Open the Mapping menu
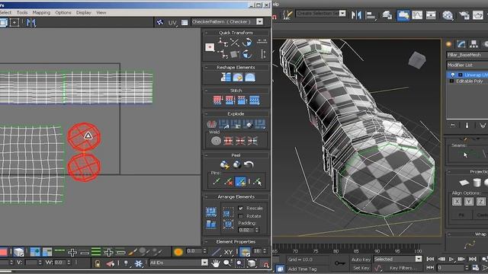Image resolution: width=488 pixels, height=274 pixels. point(41,12)
